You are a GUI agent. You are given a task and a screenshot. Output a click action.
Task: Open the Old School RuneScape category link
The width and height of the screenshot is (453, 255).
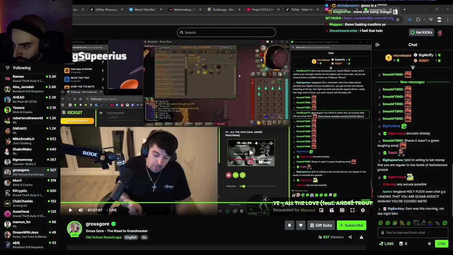pyautogui.click(x=103, y=237)
